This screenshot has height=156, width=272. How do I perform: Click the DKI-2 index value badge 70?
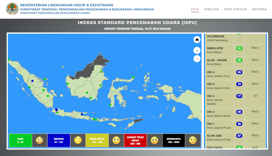pos(239,84)
